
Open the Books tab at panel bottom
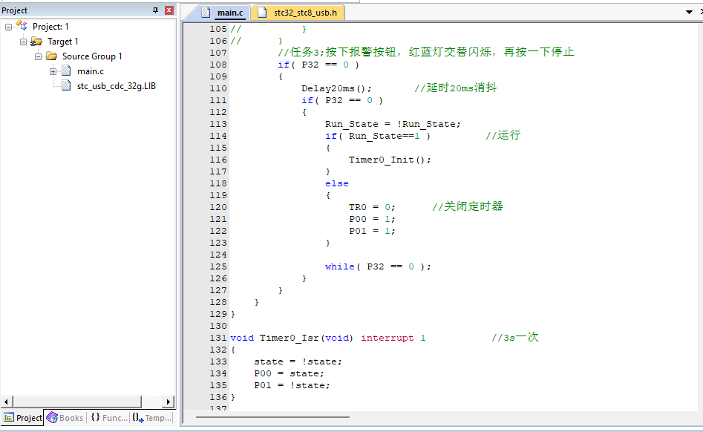(x=65, y=418)
